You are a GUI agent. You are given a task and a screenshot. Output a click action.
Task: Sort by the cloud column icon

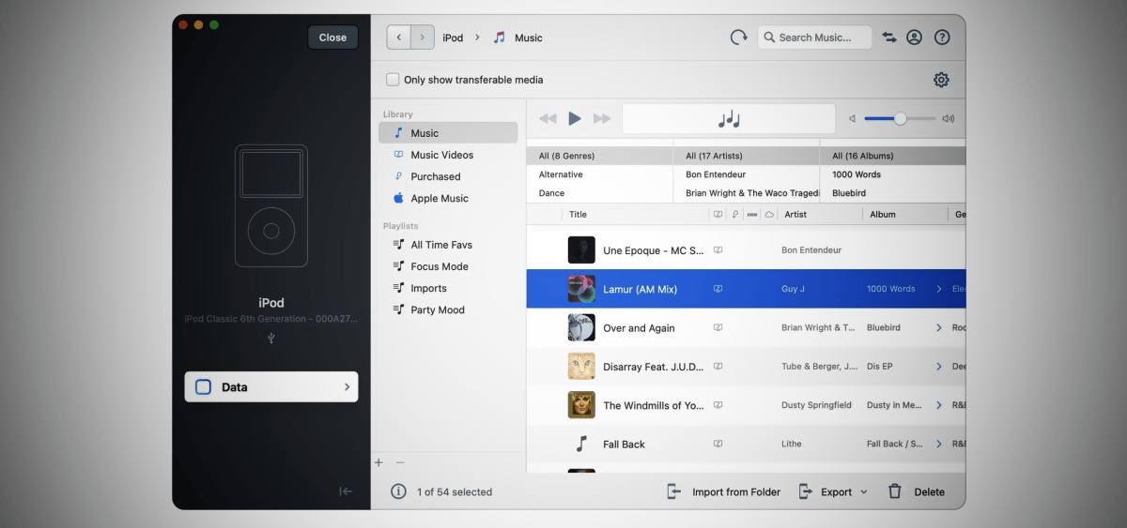point(769,215)
